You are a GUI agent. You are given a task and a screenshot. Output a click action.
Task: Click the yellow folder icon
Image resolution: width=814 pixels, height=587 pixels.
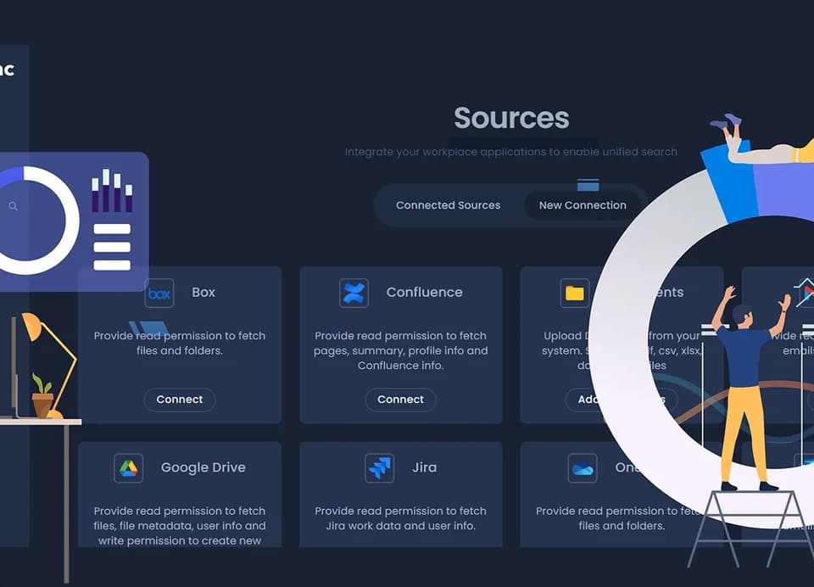(x=574, y=293)
